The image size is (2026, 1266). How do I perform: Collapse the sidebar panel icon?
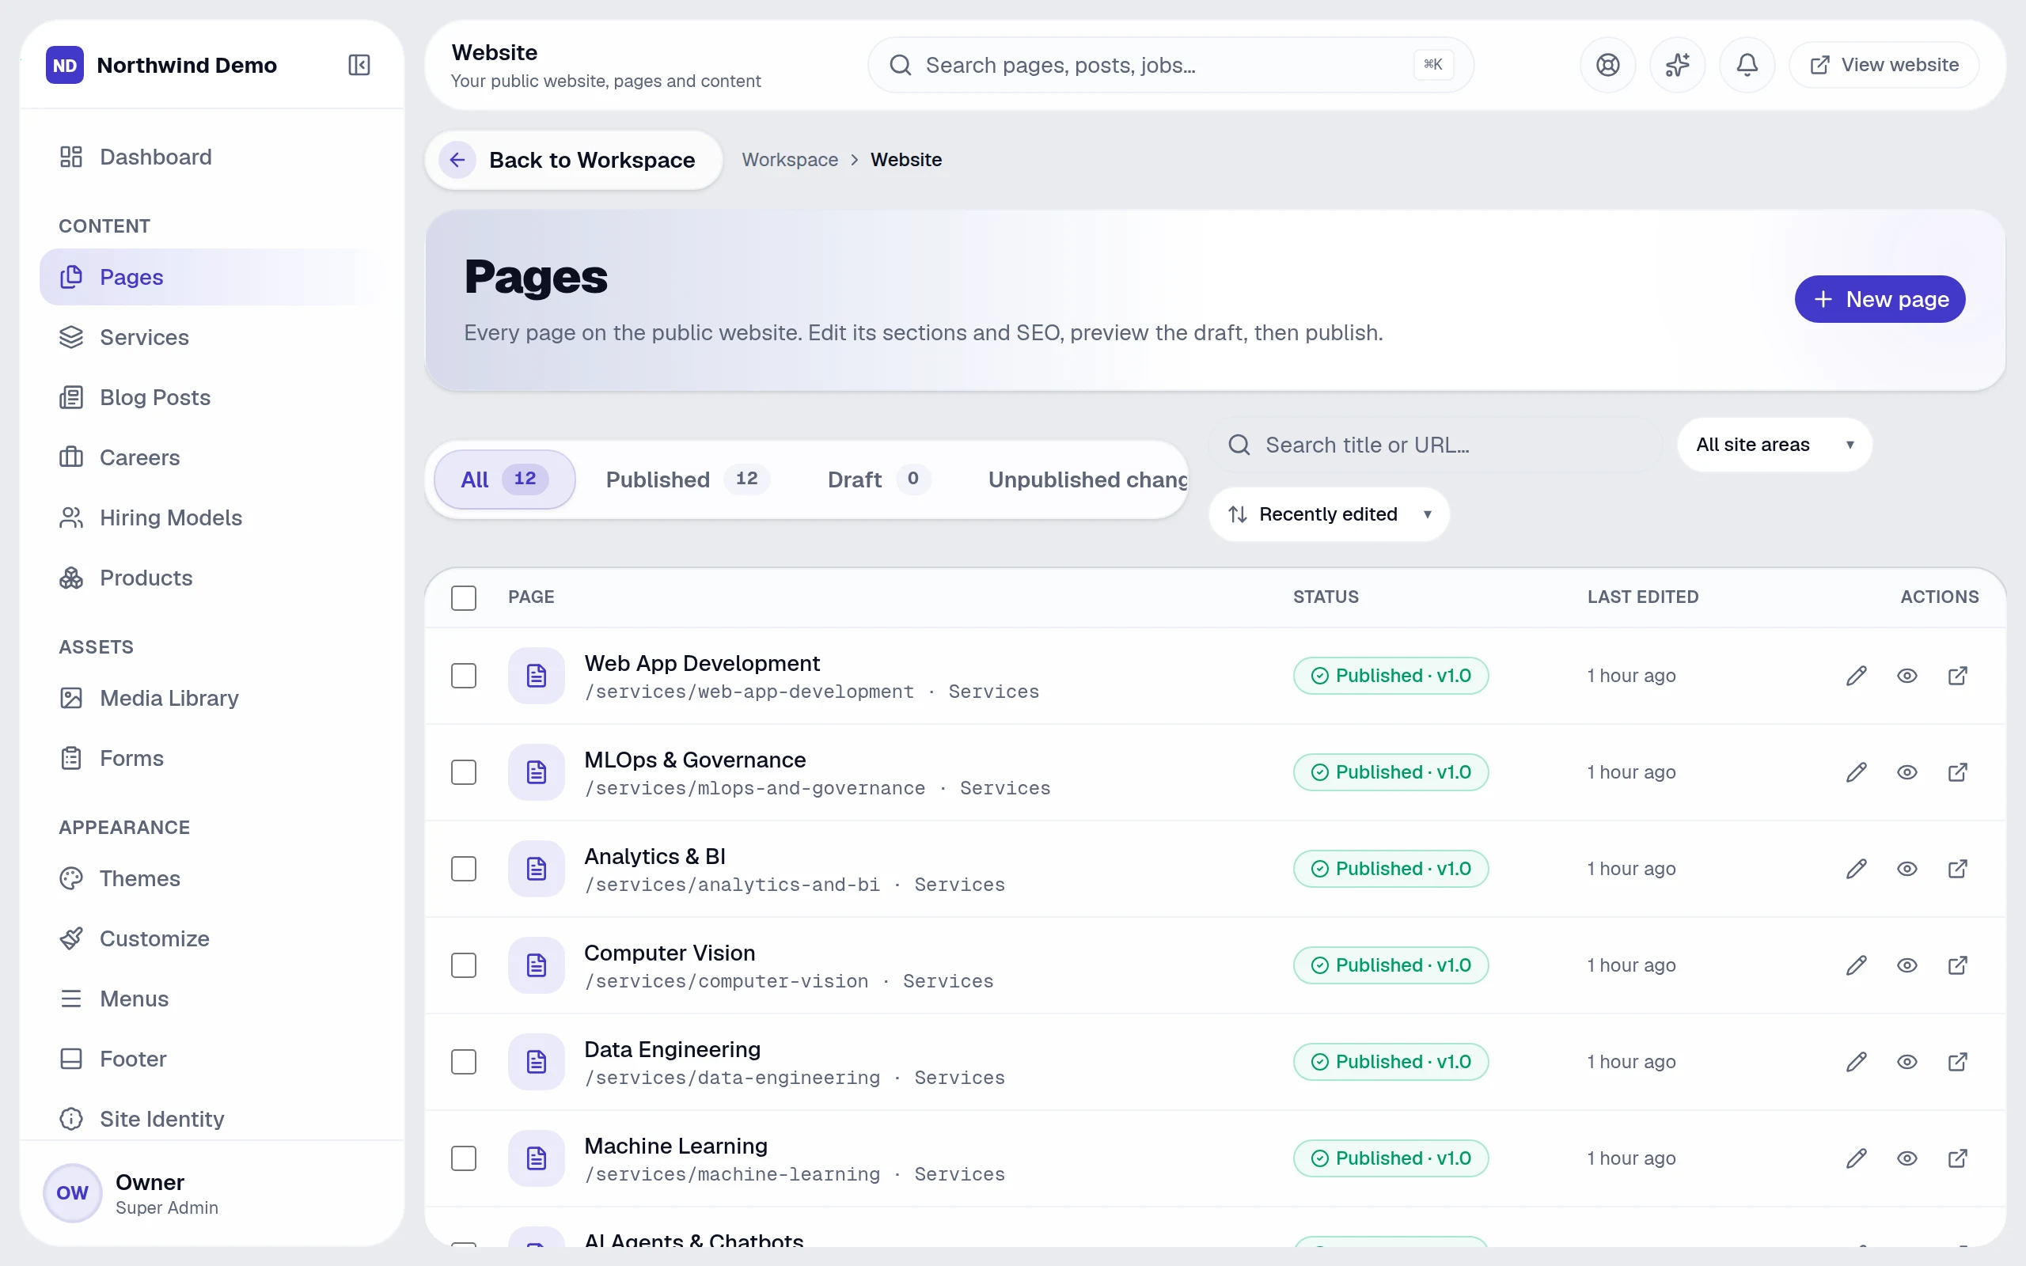359,66
